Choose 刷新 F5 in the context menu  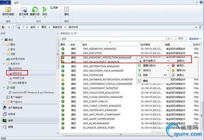(154, 75)
